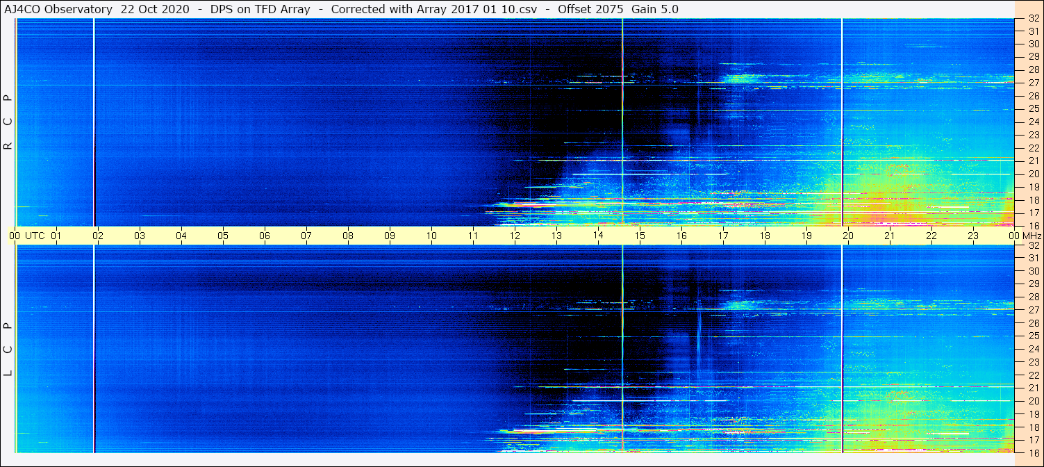
Task: Click the 20 MHz label on LCP scale
Action: [1033, 401]
